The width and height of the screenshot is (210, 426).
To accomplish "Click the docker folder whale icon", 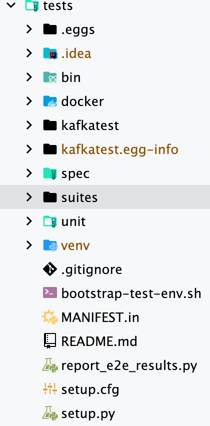I will 50,101.
